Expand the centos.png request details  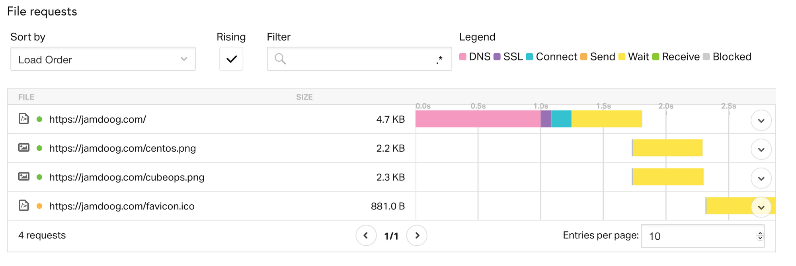pyautogui.click(x=761, y=149)
